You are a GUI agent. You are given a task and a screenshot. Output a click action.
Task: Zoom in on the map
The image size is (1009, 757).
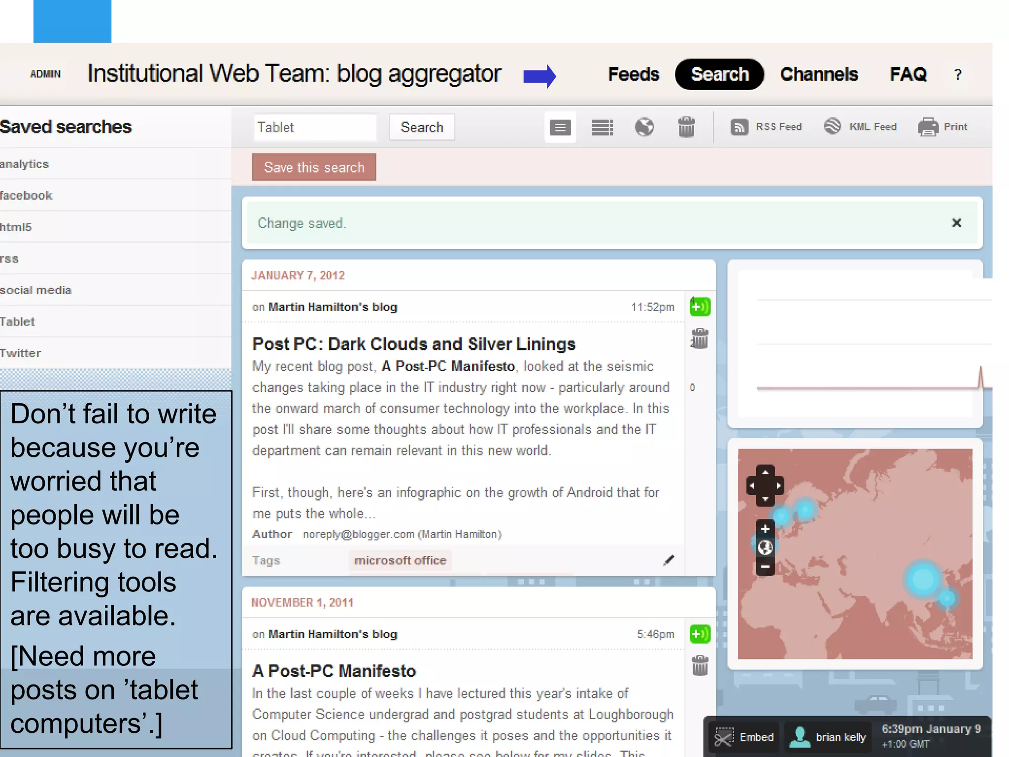765,529
